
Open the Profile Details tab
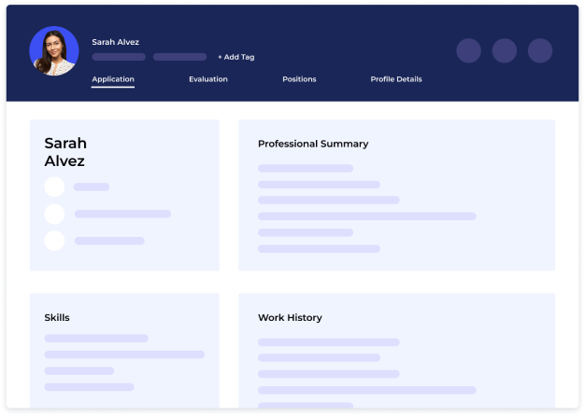coord(396,79)
